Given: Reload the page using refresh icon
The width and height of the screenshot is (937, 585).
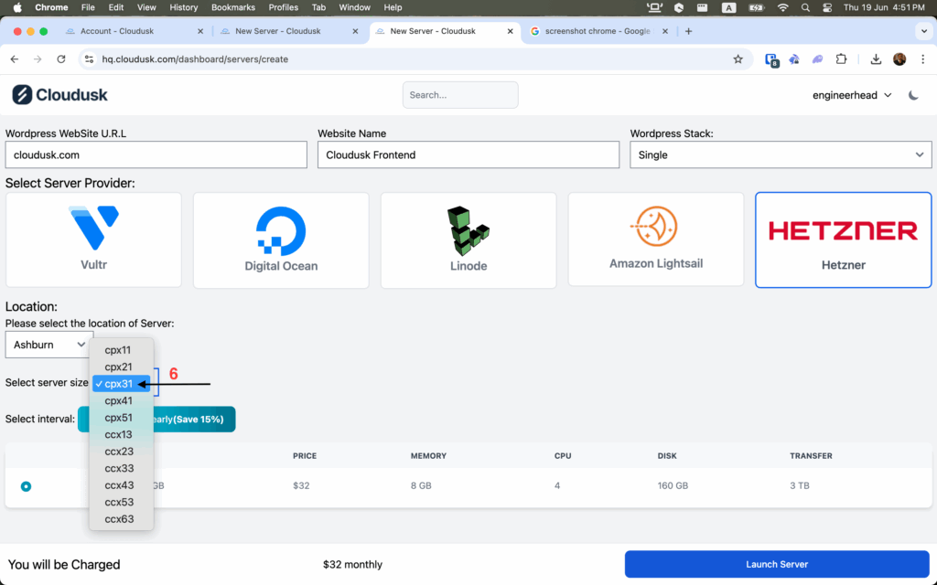Looking at the screenshot, I should point(61,59).
